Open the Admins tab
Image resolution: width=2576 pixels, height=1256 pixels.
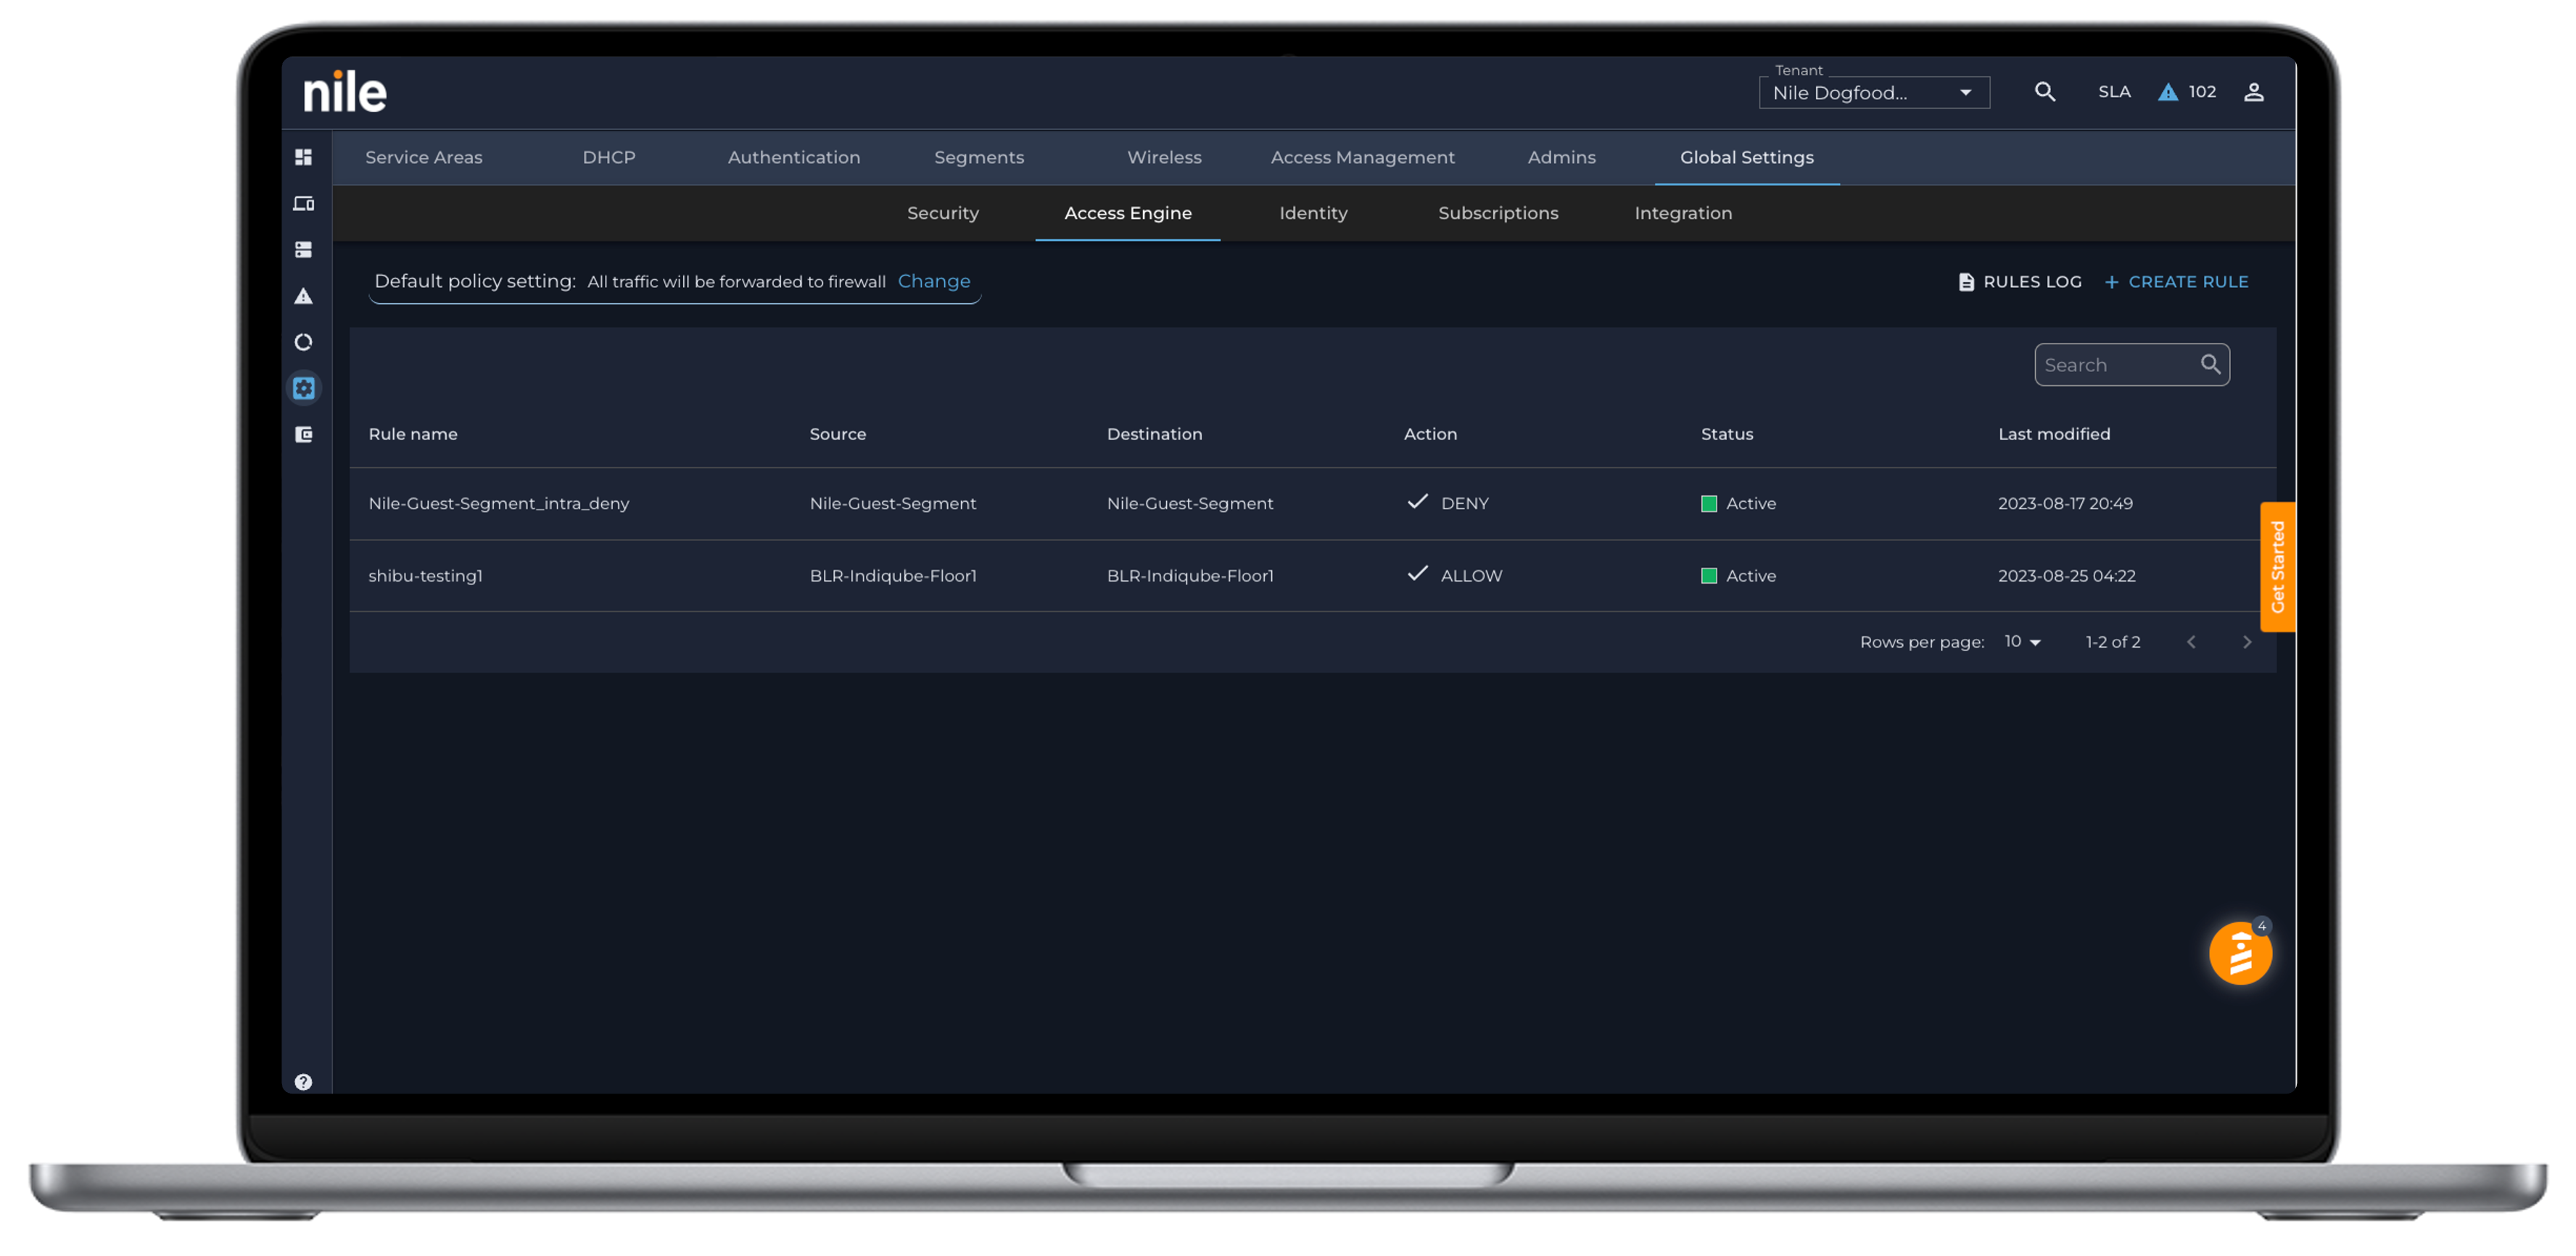click(x=1561, y=157)
